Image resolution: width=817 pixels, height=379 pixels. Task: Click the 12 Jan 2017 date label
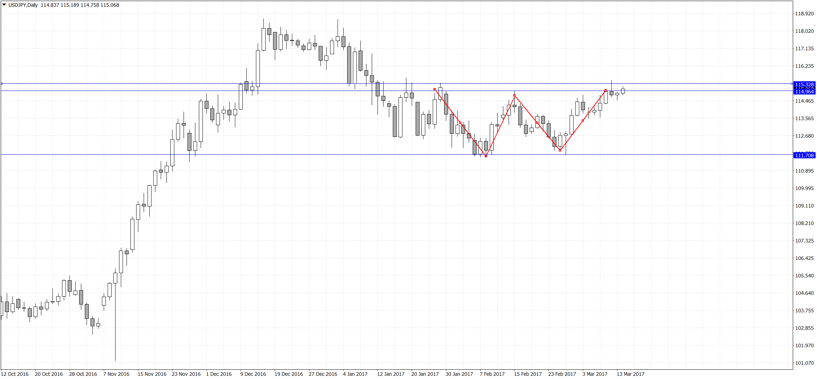(391, 374)
